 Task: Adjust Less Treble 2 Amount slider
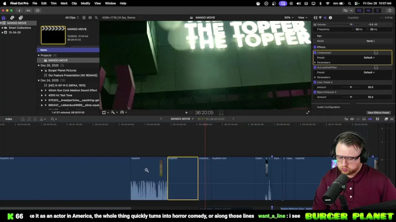(351, 87)
